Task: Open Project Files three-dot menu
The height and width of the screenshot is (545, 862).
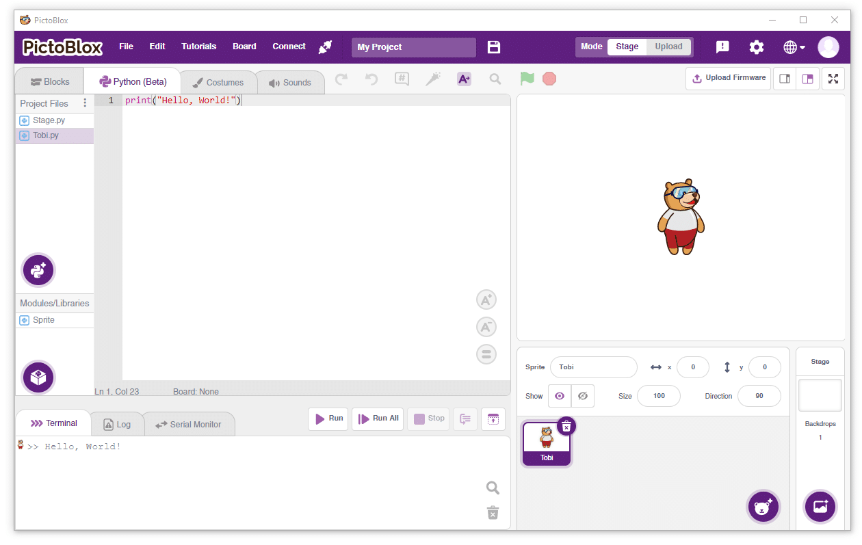Action: pos(85,103)
